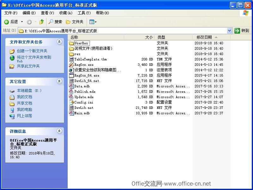Click the 共享此文件夹 link

point(28,66)
